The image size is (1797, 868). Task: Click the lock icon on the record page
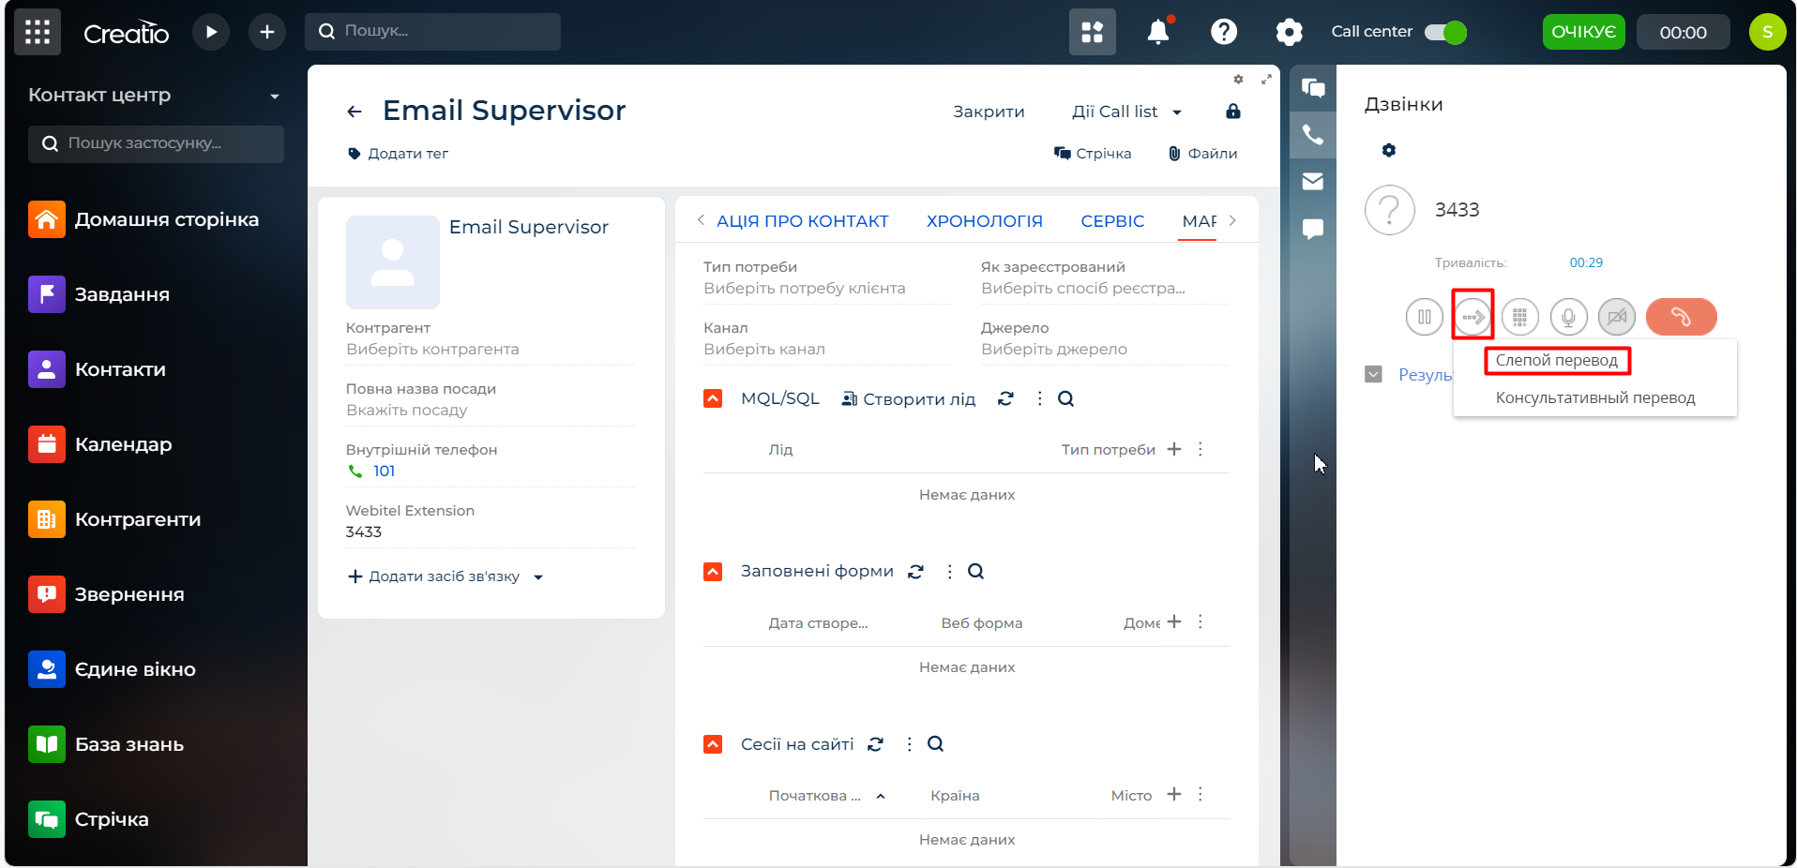pyautogui.click(x=1233, y=112)
